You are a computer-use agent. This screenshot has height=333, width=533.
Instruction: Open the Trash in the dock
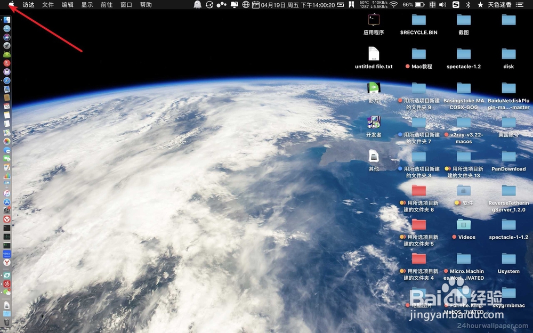pyautogui.click(x=7, y=321)
